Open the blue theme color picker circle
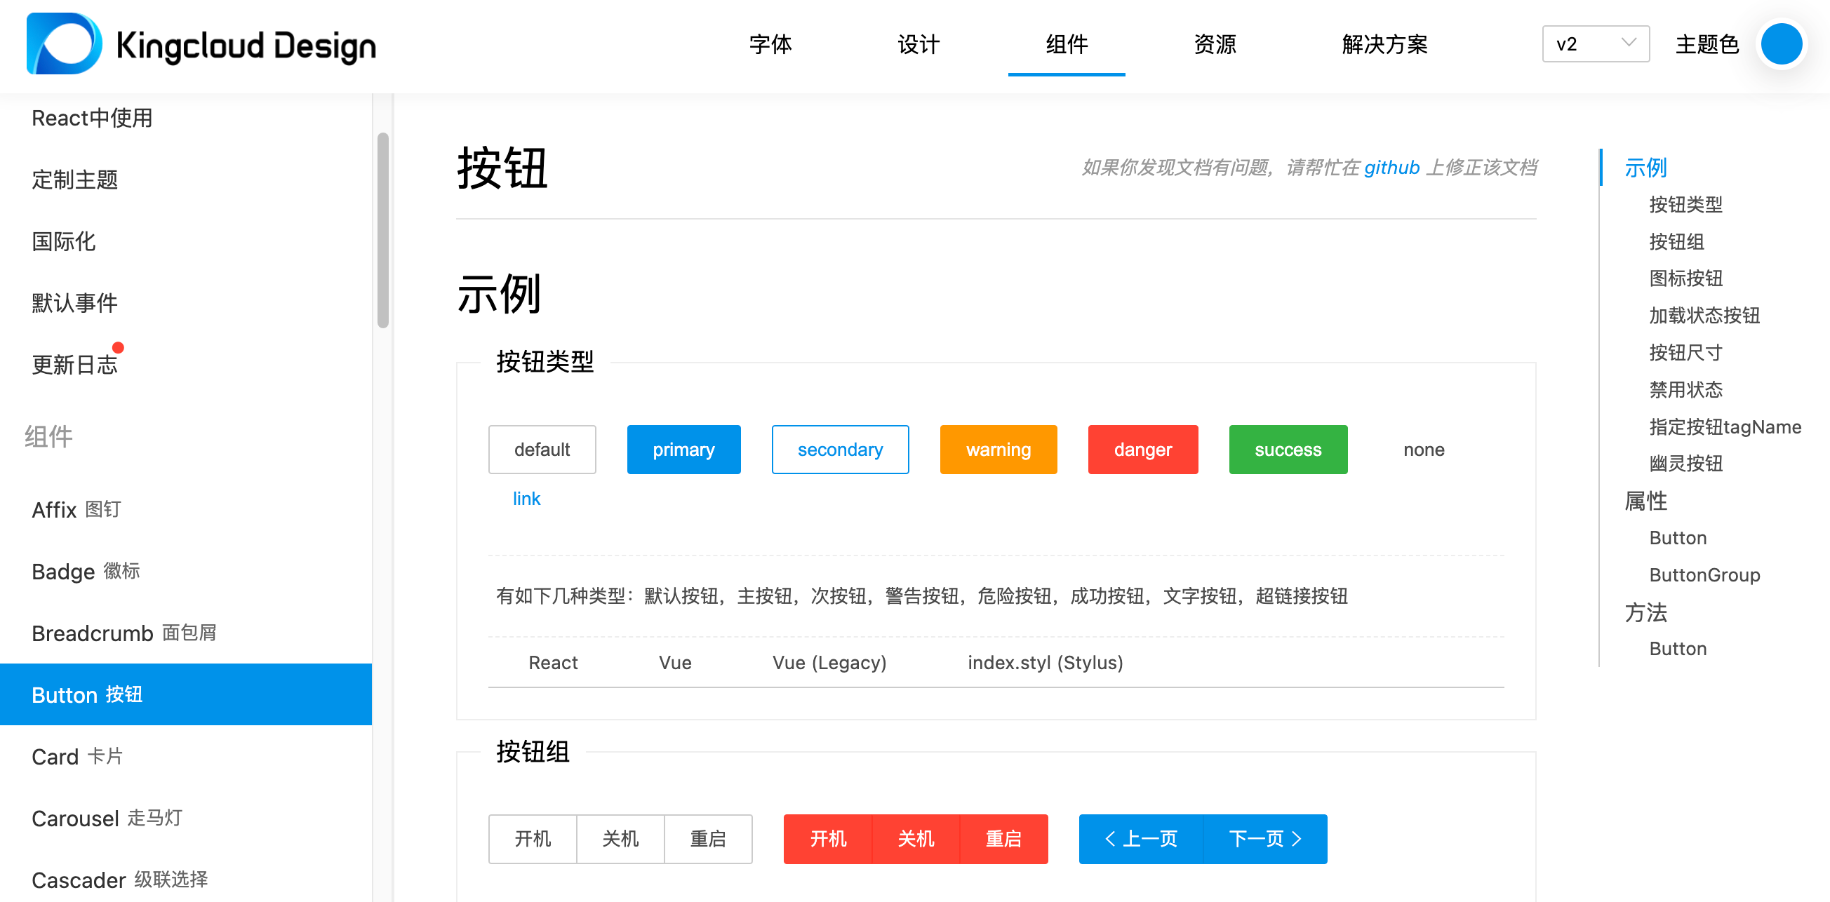Screen dimensions: 1830x902 pyautogui.click(x=1780, y=44)
